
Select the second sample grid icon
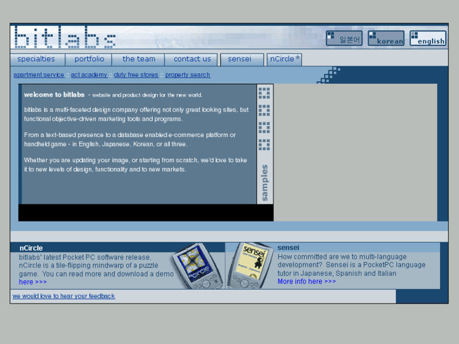(x=265, y=110)
